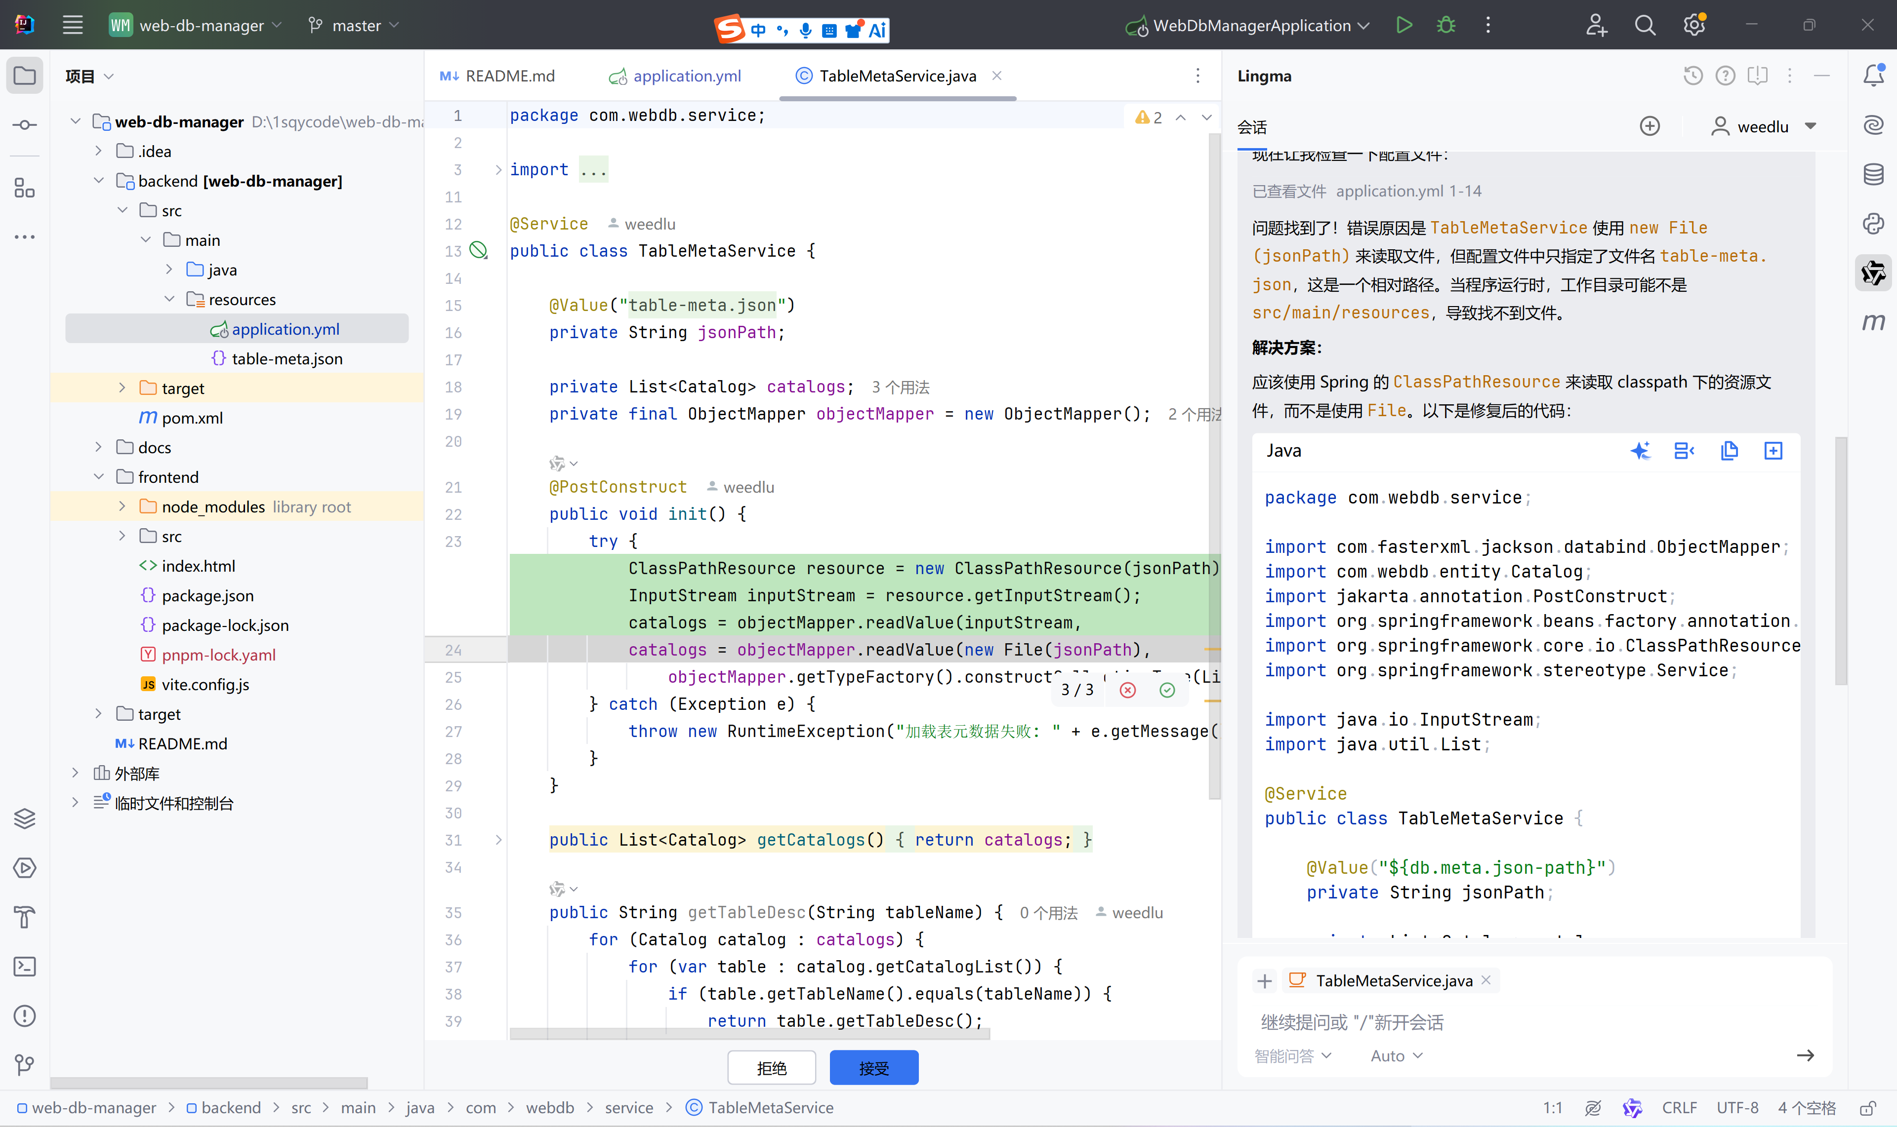Expand the docs folder
Screen dimensions: 1897x1127
coord(99,447)
